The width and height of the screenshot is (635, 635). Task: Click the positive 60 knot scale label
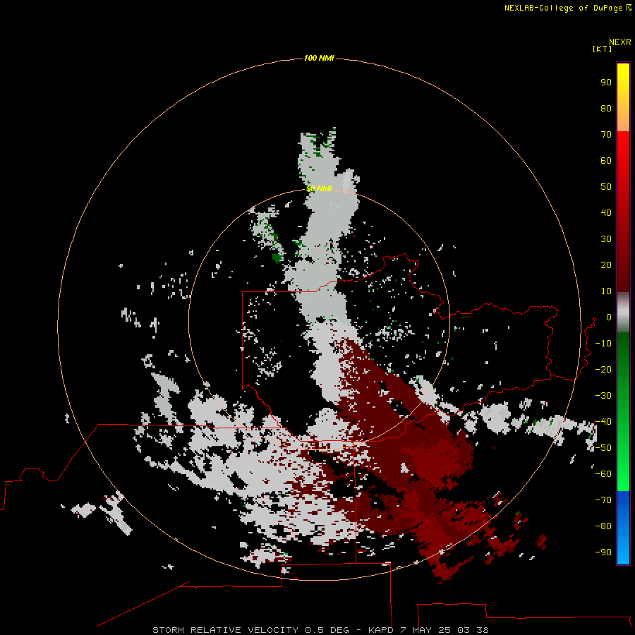[x=606, y=161]
